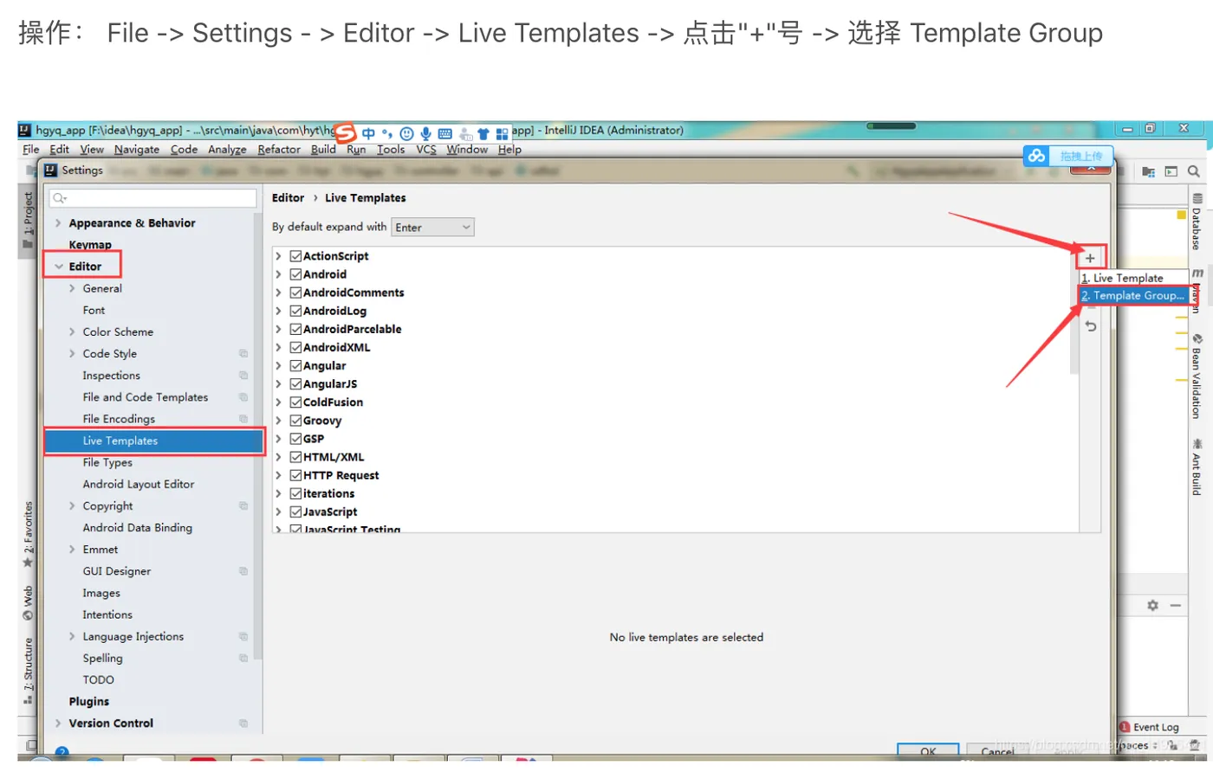Click the Sogou skin shirt icon

(x=483, y=134)
